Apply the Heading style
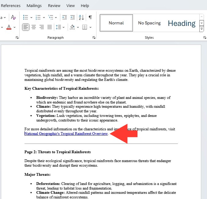Screen dimensions: 207x199 tap(182, 23)
